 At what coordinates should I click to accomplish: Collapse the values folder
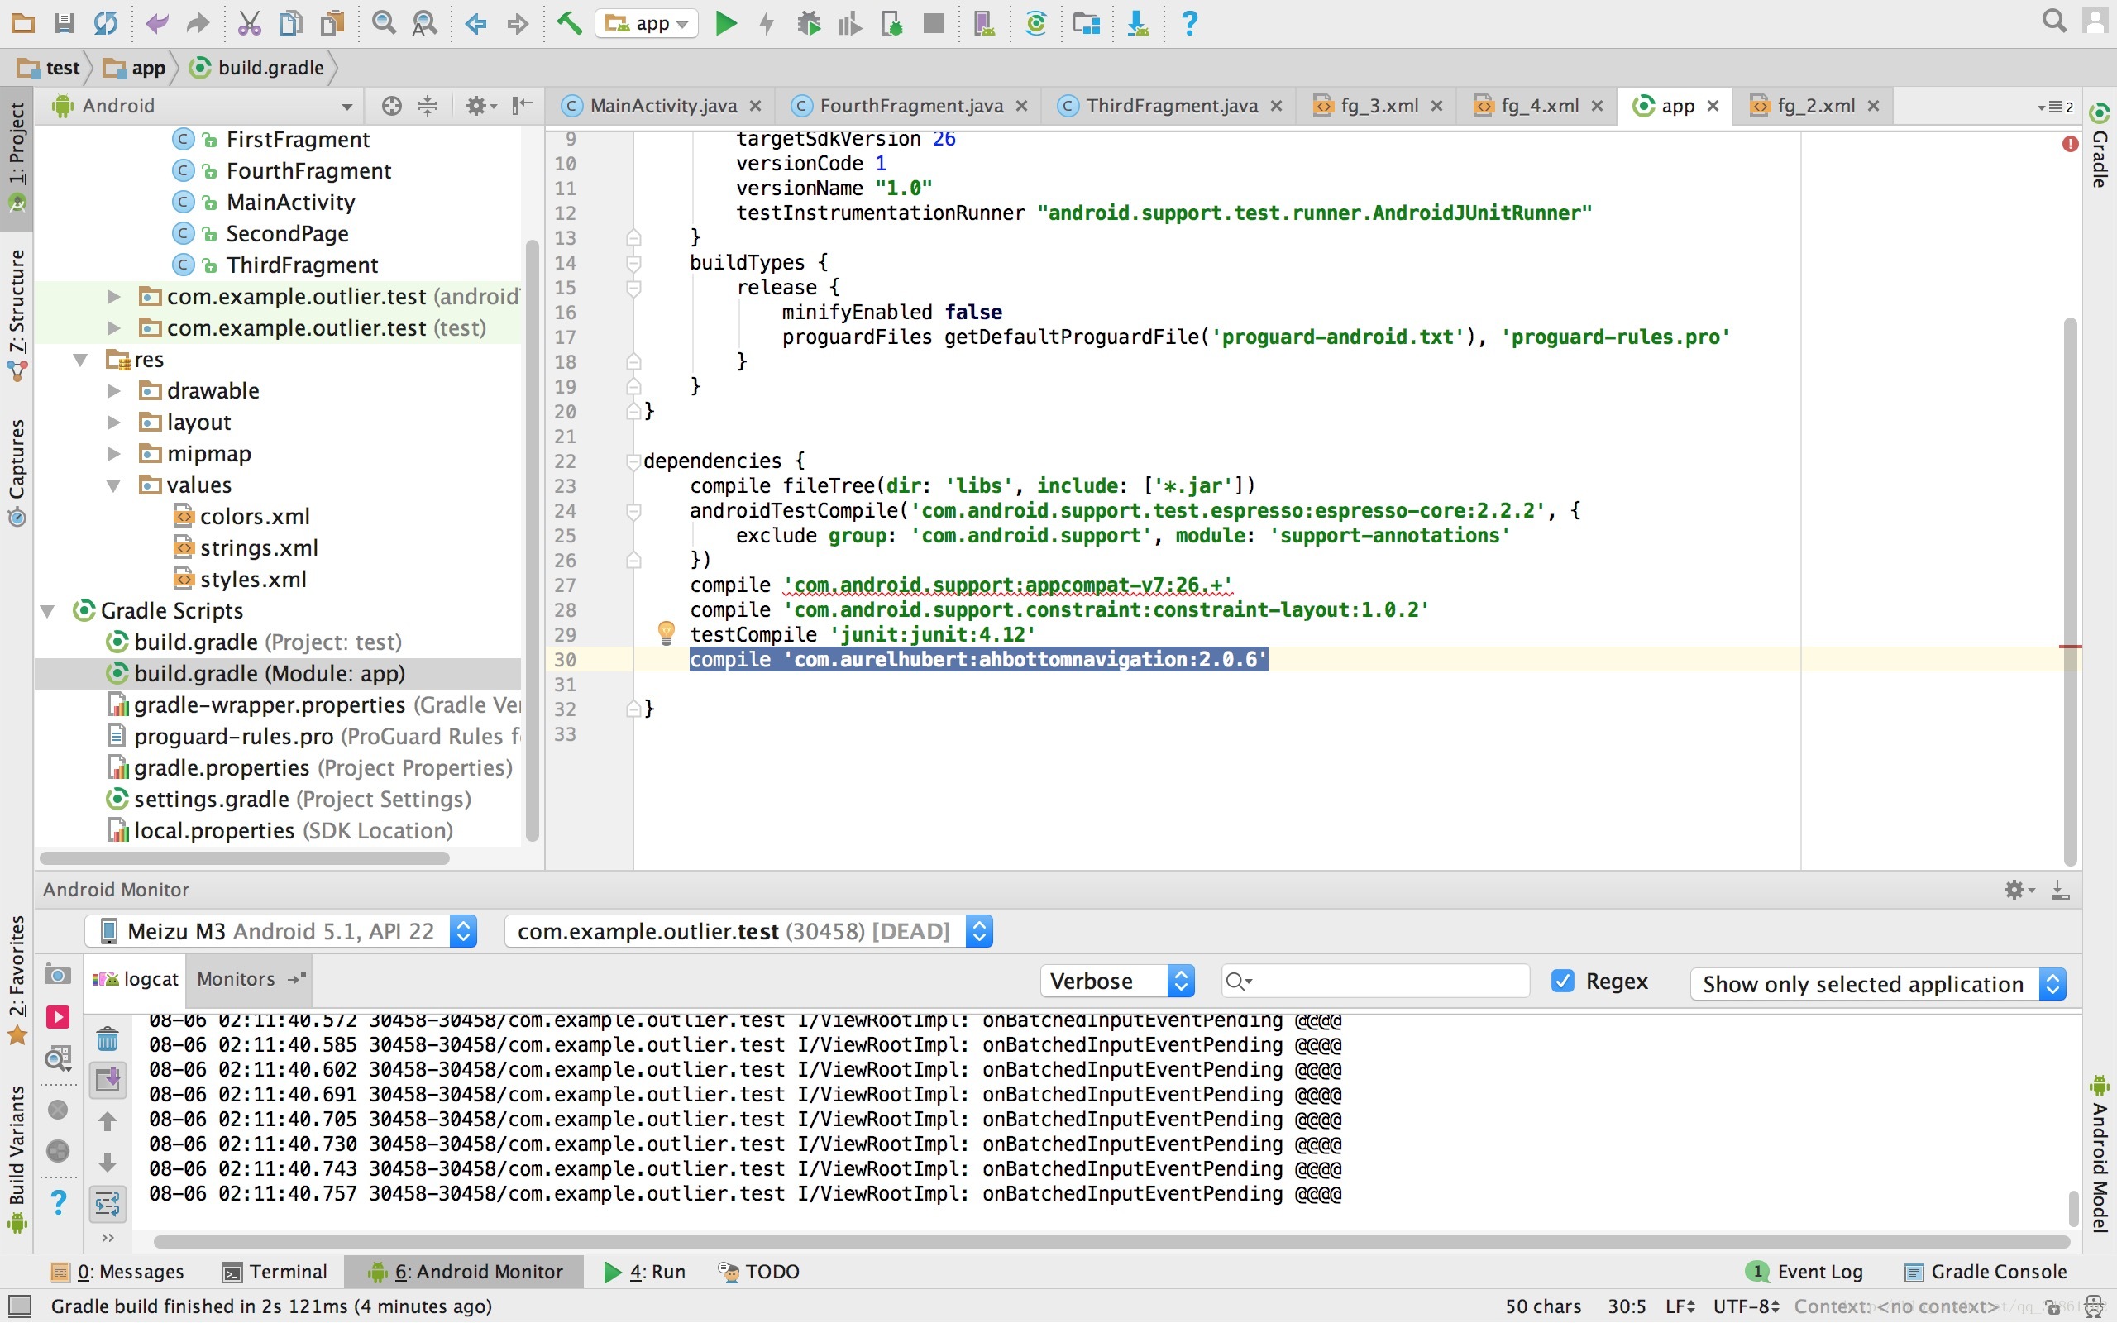click(112, 485)
